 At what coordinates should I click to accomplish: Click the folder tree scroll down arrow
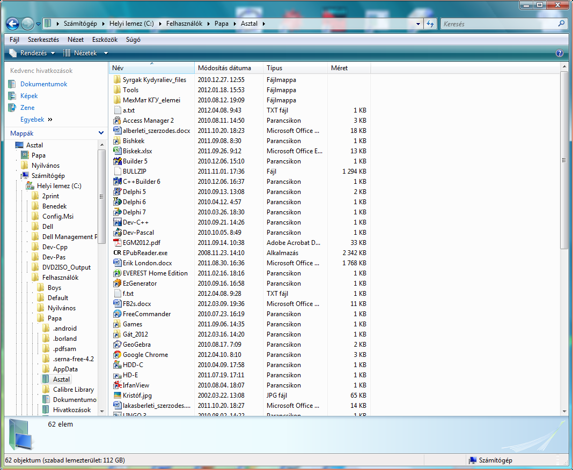click(102, 411)
